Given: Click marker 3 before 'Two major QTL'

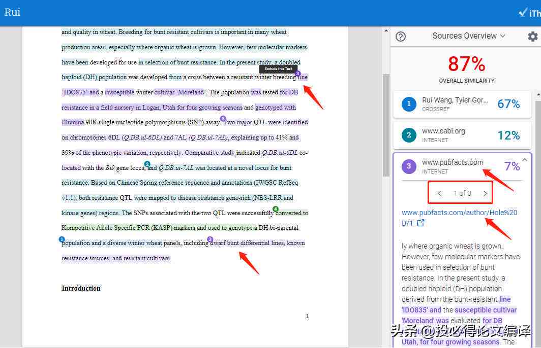Looking at the screenshot, I should tap(223, 118).
